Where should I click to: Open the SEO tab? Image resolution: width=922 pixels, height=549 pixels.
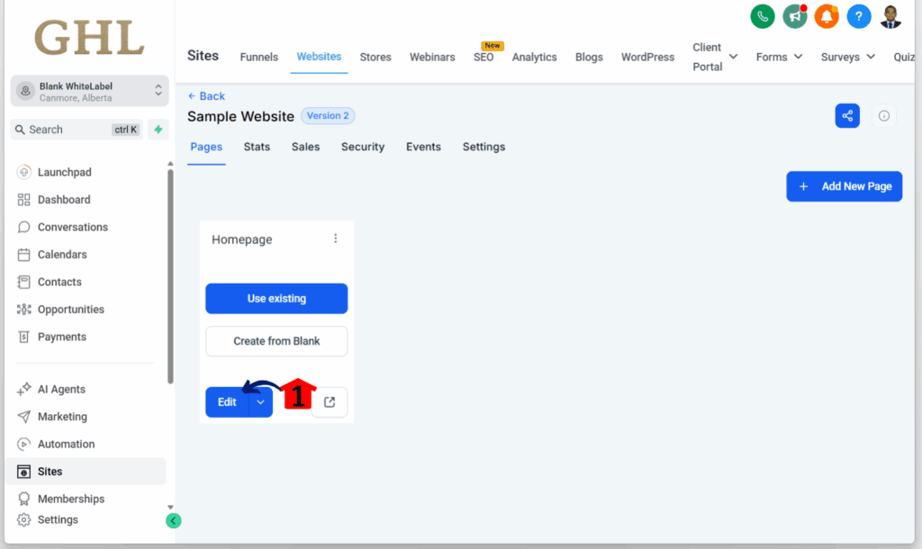point(484,57)
